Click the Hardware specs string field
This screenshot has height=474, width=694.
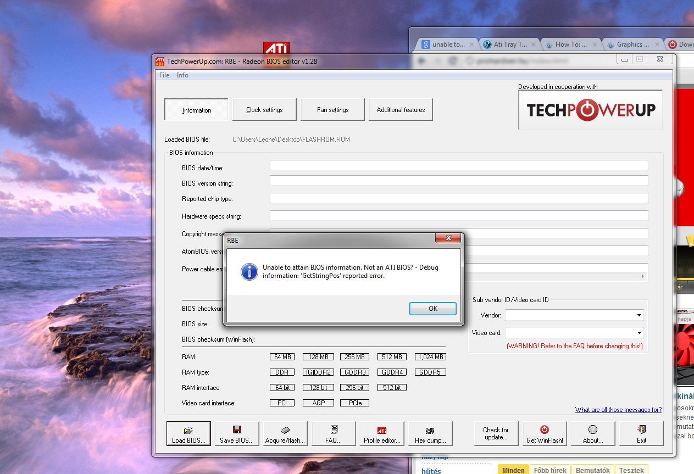click(x=459, y=216)
